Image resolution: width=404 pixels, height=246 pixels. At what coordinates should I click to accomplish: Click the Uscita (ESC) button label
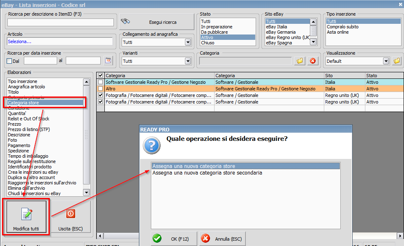(70, 229)
